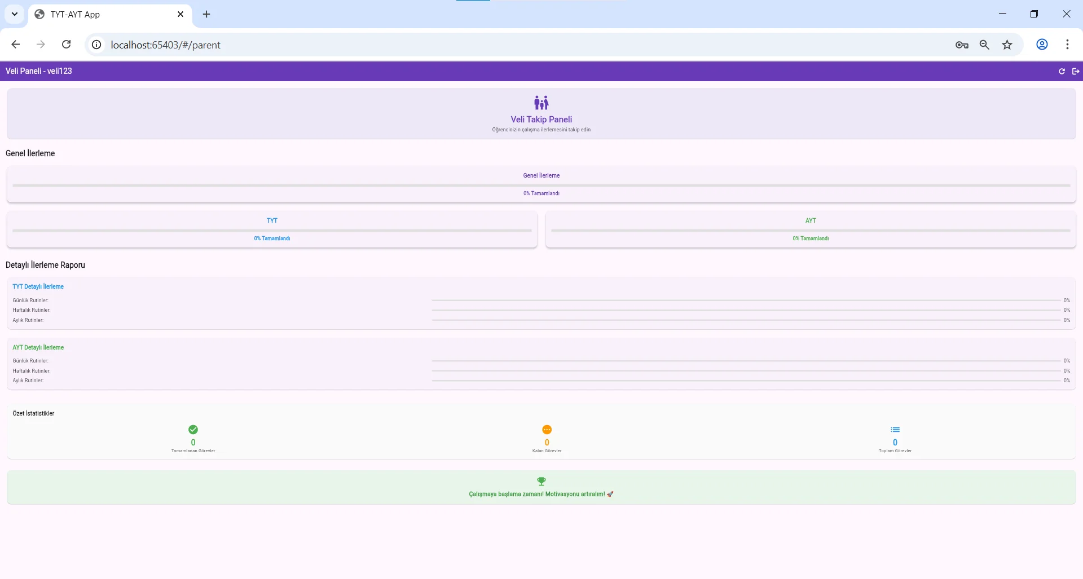
Task: Click the logout icon in purple app bar
Action: [1076, 71]
